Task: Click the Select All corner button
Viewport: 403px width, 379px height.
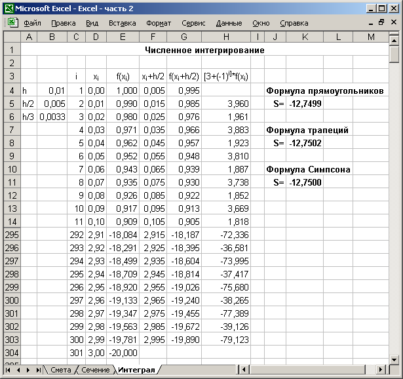Action: (12, 37)
